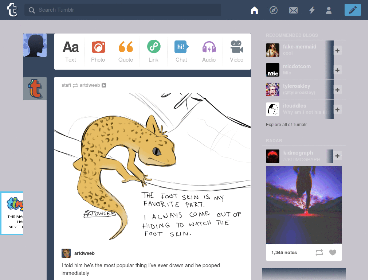Screen dimensions: 373x280
Task: Open Tumblr messages with the envelope icon
Action: point(293,10)
